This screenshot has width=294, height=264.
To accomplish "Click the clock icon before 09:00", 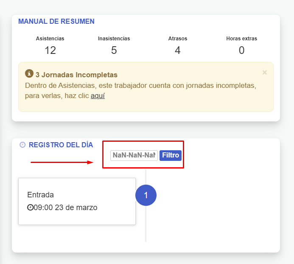I will pos(30,208).
